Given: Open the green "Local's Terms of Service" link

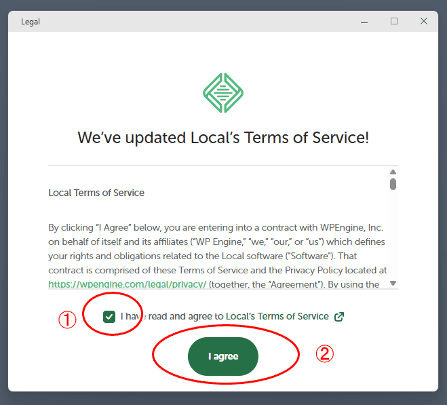Looking at the screenshot, I should [277, 317].
